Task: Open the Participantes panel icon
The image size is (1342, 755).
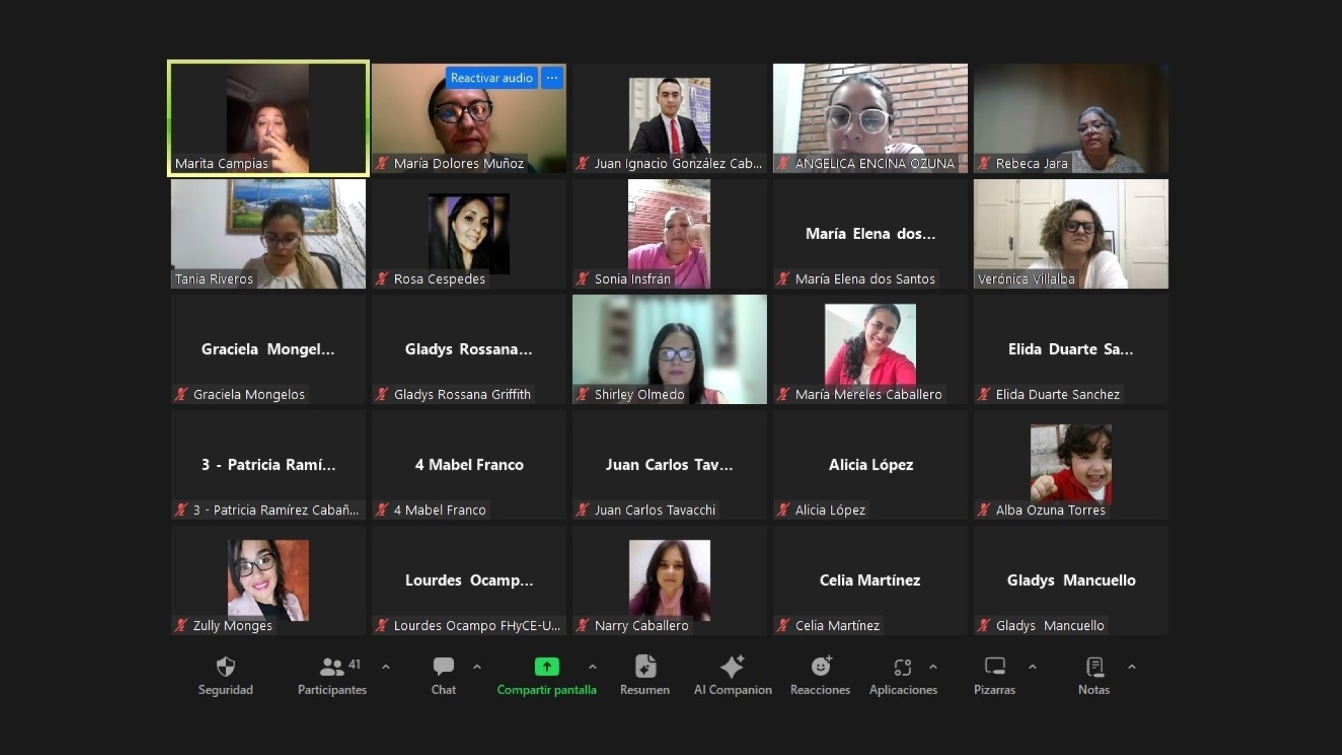Action: [332, 667]
